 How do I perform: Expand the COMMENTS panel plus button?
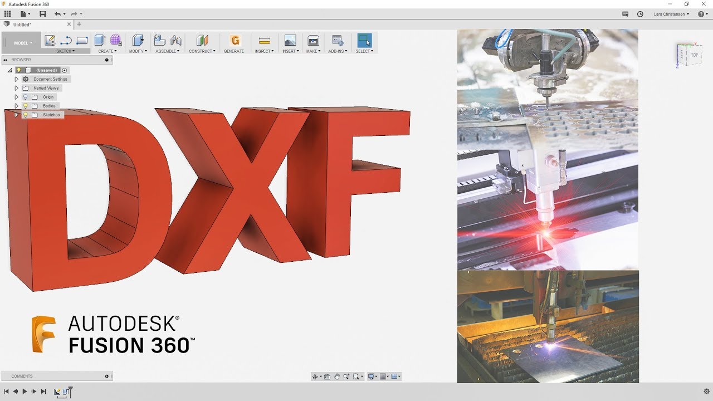(107, 376)
